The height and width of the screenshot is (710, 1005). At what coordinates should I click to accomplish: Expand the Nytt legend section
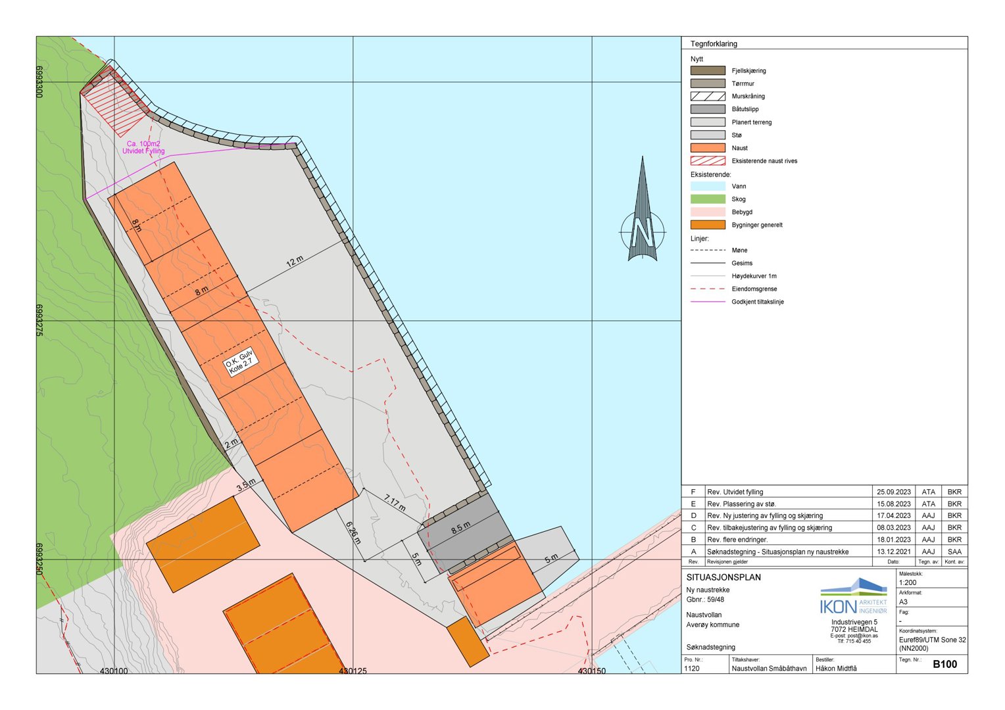point(695,58)
